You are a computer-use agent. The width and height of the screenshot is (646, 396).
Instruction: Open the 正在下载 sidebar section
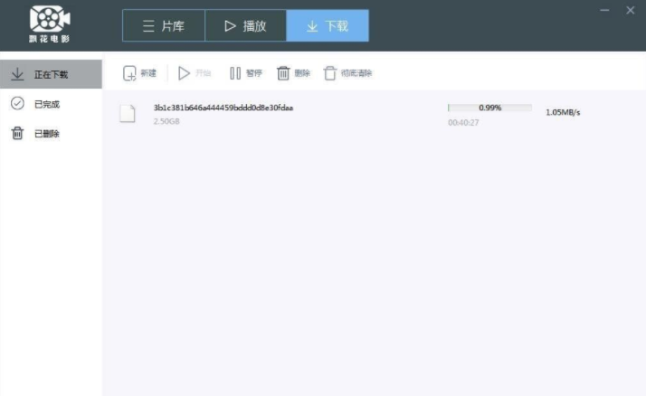click(x=51, y=74)
